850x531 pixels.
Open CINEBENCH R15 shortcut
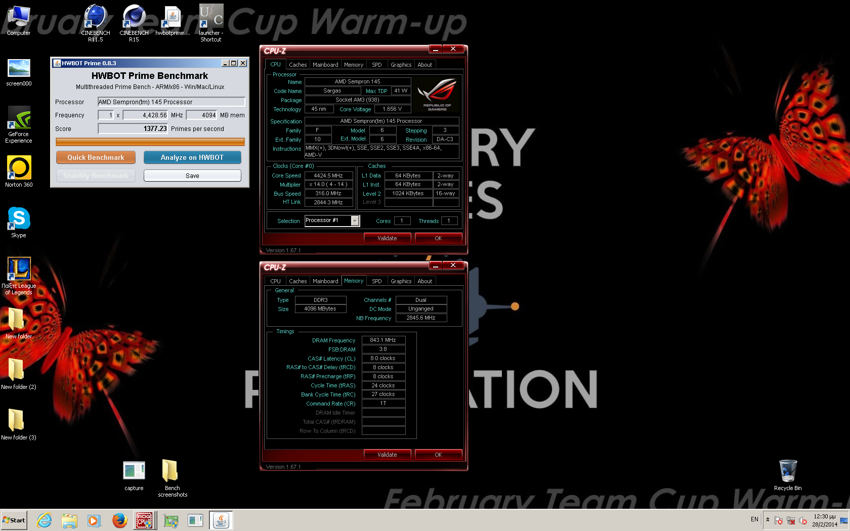pos(134,23)
